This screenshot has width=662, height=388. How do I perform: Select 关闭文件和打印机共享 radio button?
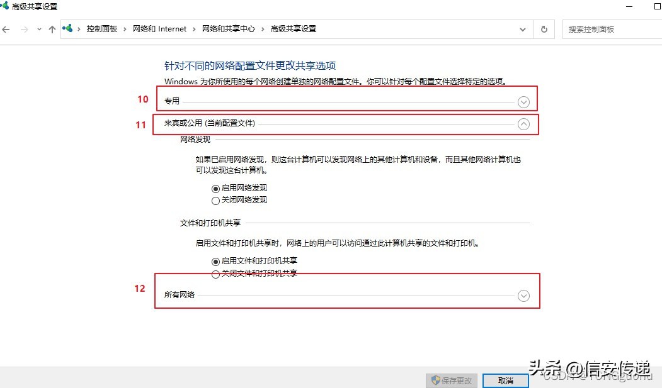[215, 274]
